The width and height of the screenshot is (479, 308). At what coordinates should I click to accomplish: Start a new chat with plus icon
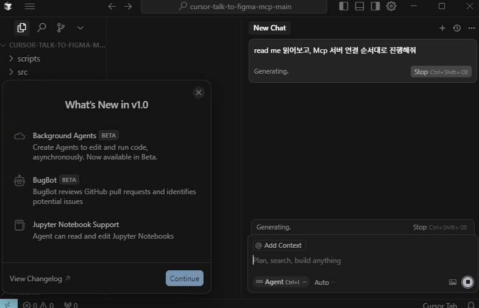pos(442,28)
